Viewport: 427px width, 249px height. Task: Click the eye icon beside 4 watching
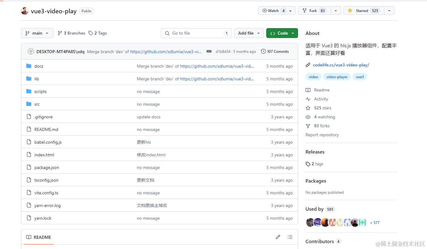tap(308, 117)
